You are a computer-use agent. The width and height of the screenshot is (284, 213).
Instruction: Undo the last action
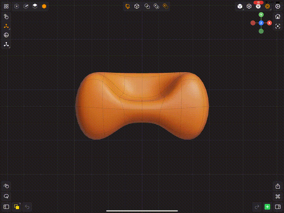(27, 207)
